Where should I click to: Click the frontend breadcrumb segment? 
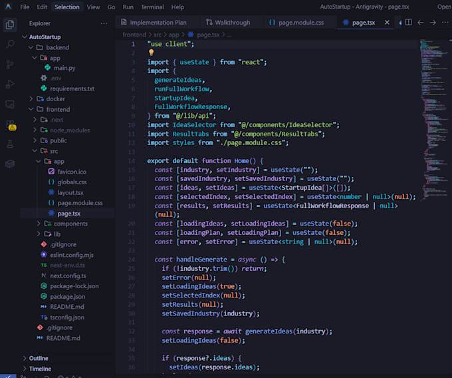coord(134,35)
